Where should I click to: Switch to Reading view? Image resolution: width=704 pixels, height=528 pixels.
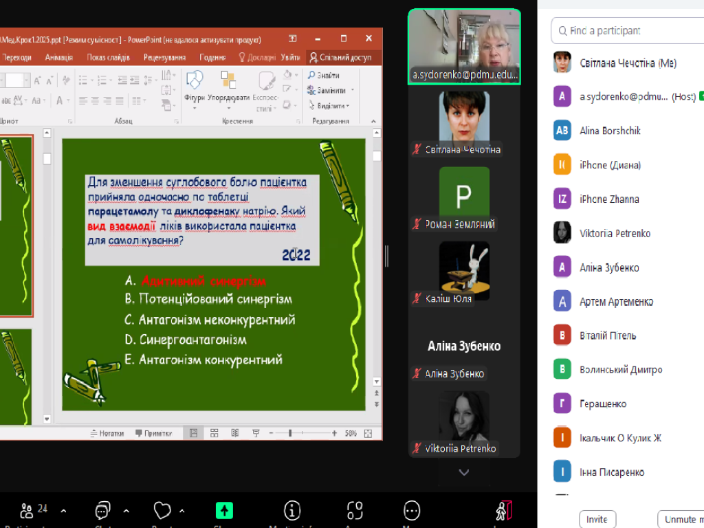pos(235,433)
